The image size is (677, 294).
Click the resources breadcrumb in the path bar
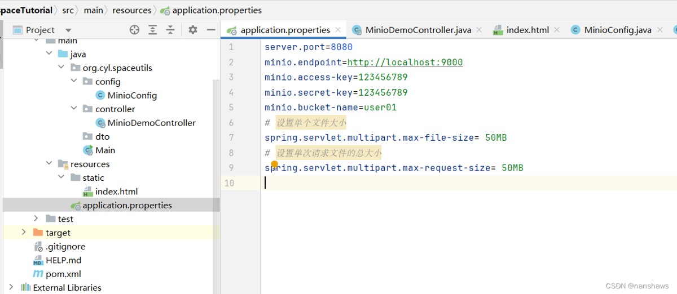[x=131, y=10]
